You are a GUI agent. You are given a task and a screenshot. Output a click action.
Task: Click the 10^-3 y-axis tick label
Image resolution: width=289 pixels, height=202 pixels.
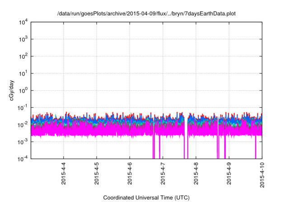pyautogui.click(x=23, y=142)
